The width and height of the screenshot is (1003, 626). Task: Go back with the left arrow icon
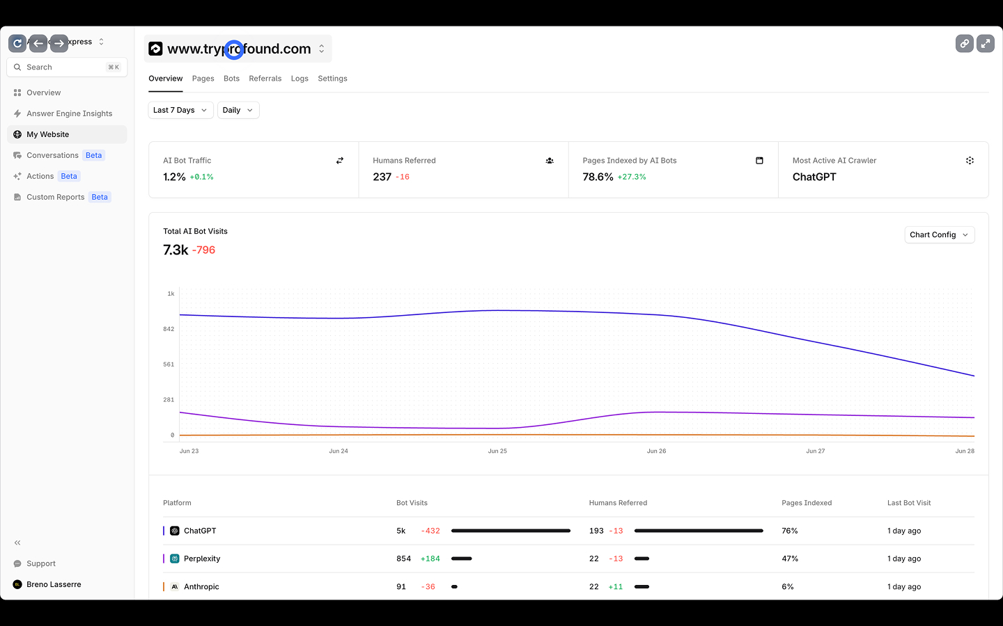click(38, 43)
